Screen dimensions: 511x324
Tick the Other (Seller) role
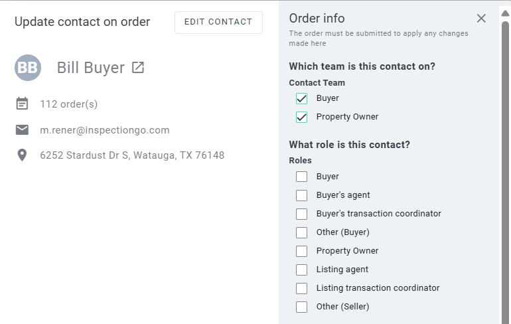[302, 307]
